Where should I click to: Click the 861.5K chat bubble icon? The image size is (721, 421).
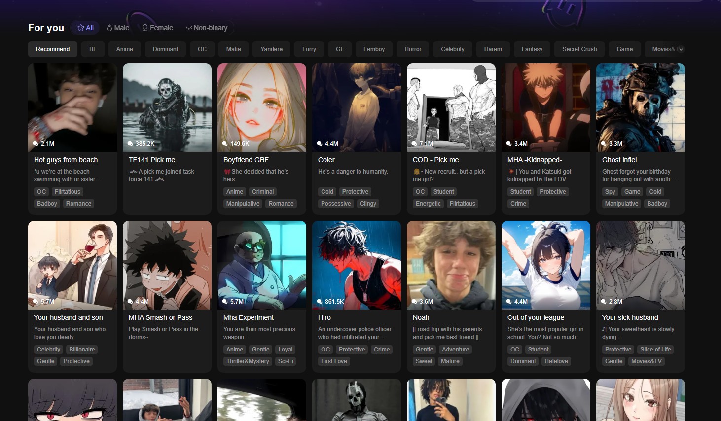(320, 302)
